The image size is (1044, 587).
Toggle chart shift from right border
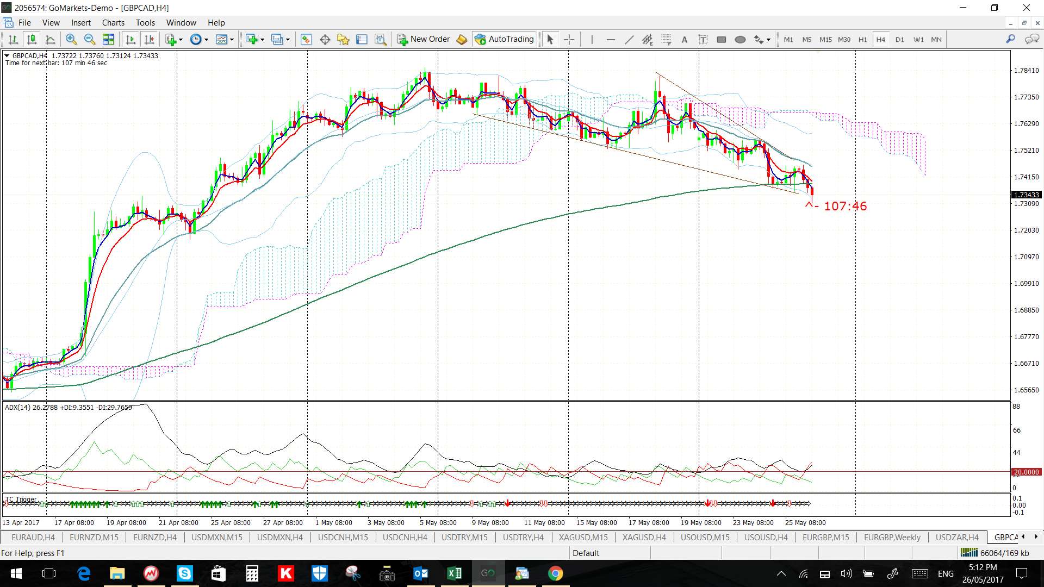point(149,39)
